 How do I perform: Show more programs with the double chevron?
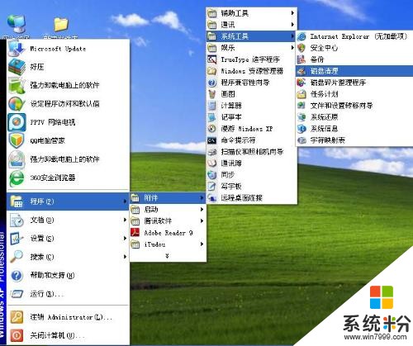[167, 256]
